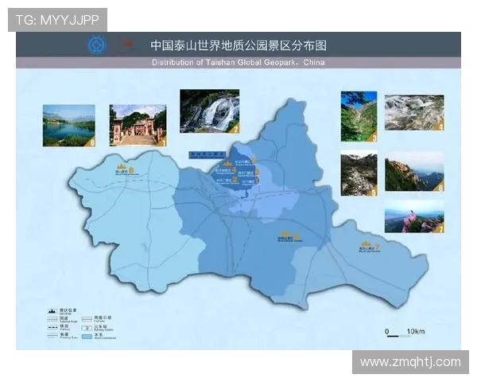Click the national road (国道) line symbol in legend
This screenshot has height=382, width=477.
(52, 319)
